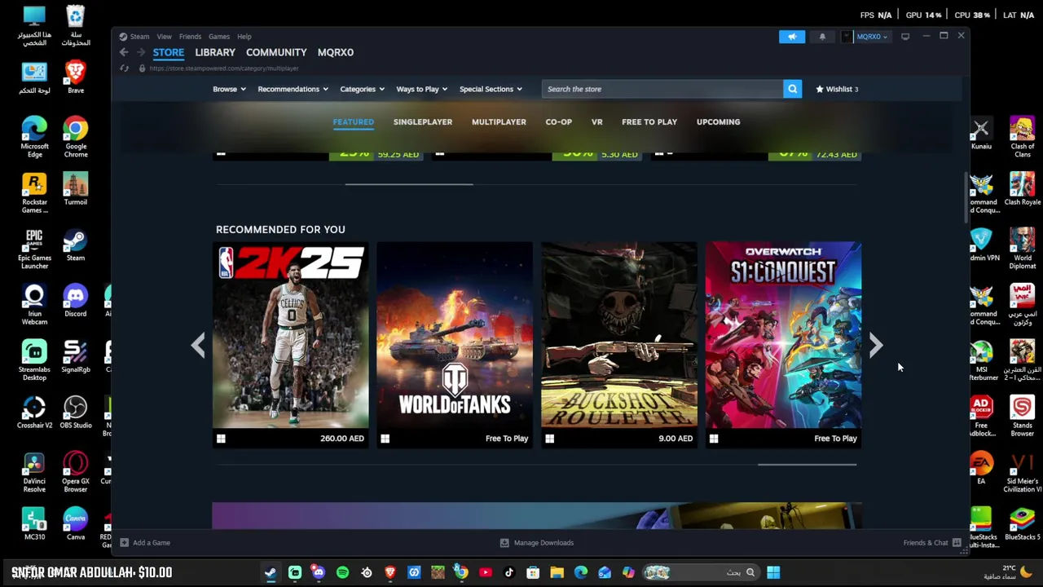1043x587 pixels.
Task: Select OBS Studio desktop icon
Action: click(x=75, y=413)
